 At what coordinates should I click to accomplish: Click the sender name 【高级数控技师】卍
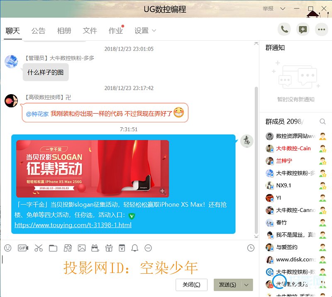(47, 97)
